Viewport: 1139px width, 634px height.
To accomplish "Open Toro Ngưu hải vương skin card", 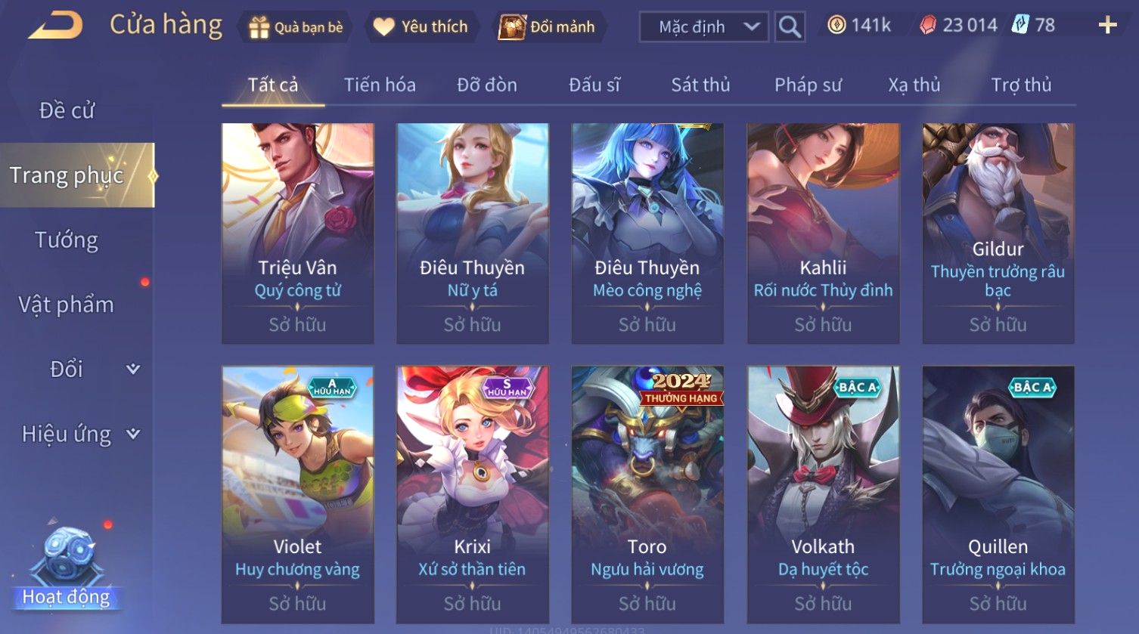I will pos(647,494).
